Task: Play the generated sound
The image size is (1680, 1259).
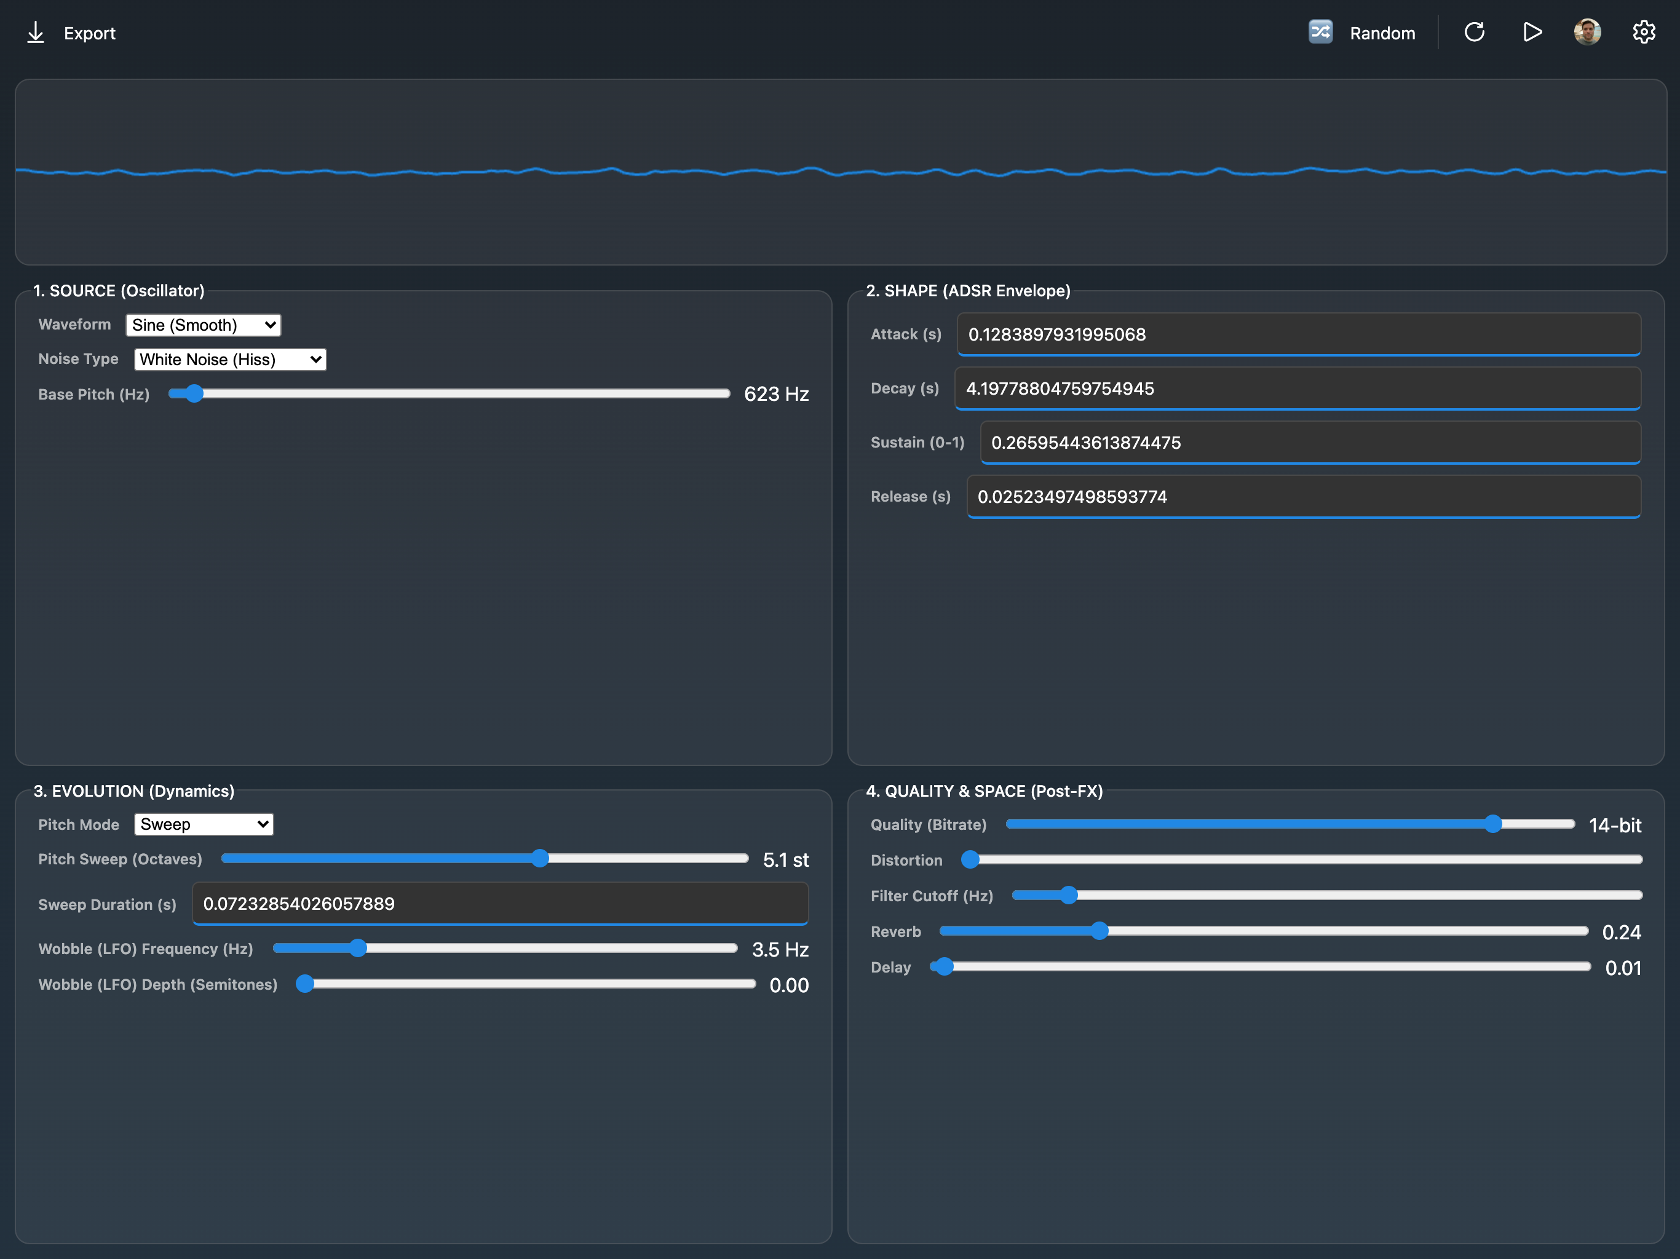Action: (x=1532, y=32)
